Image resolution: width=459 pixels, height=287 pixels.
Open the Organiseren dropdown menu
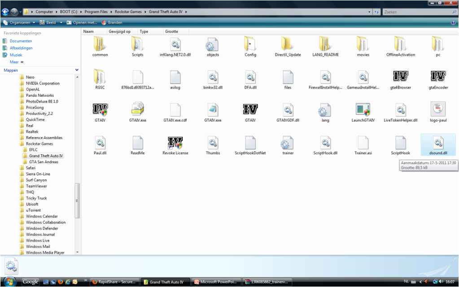[x=19, y=22]
